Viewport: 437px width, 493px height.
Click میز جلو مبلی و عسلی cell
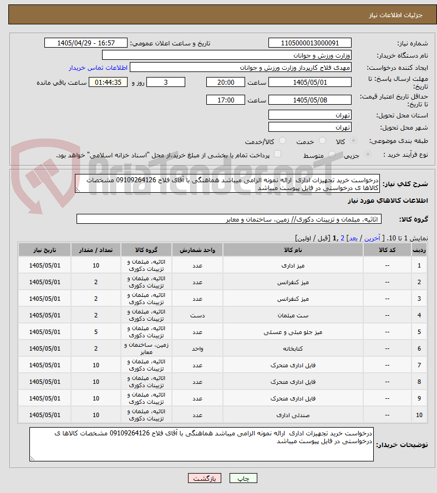[293, 332]
